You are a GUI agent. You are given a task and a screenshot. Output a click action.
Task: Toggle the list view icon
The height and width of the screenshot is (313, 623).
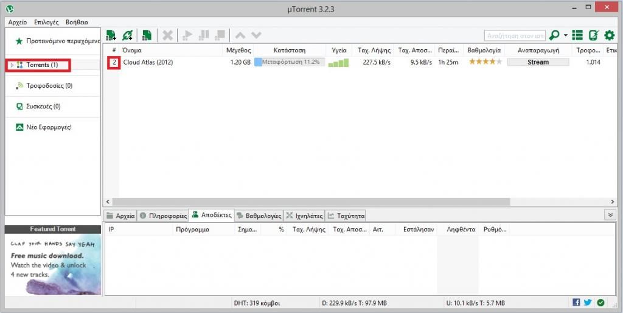(577, 35)
